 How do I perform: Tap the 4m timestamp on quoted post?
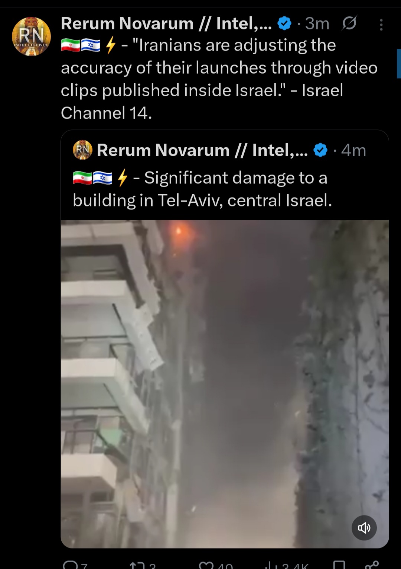(353, 150)
